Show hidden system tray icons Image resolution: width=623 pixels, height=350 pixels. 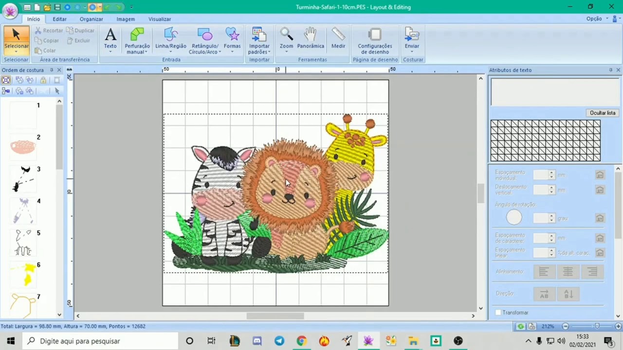point(528,341)
